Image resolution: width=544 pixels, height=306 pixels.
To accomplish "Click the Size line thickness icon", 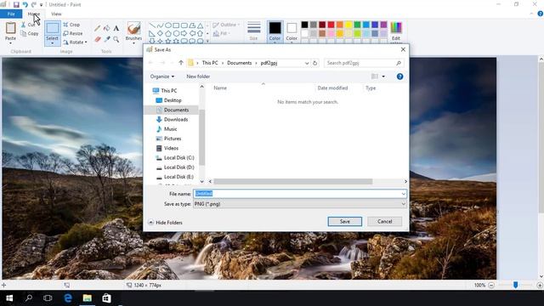I will point(253,28).
